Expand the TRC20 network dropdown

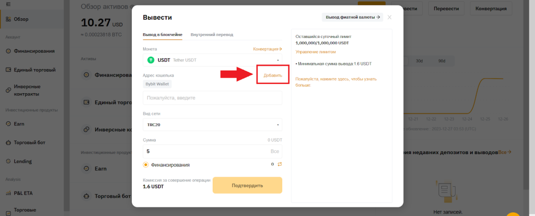point(212,125)
